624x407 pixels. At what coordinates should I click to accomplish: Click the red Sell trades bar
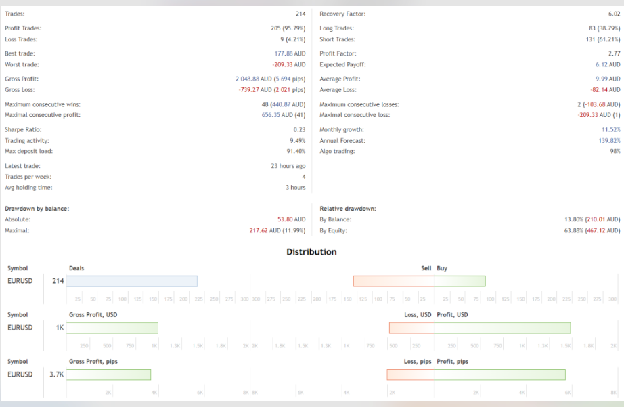393,281
